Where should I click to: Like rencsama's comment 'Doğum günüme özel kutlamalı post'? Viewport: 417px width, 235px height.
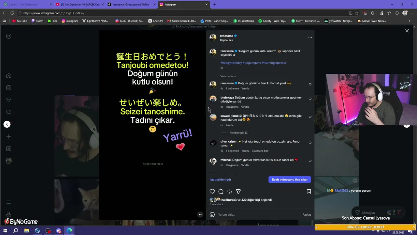(x=310, y=85)
